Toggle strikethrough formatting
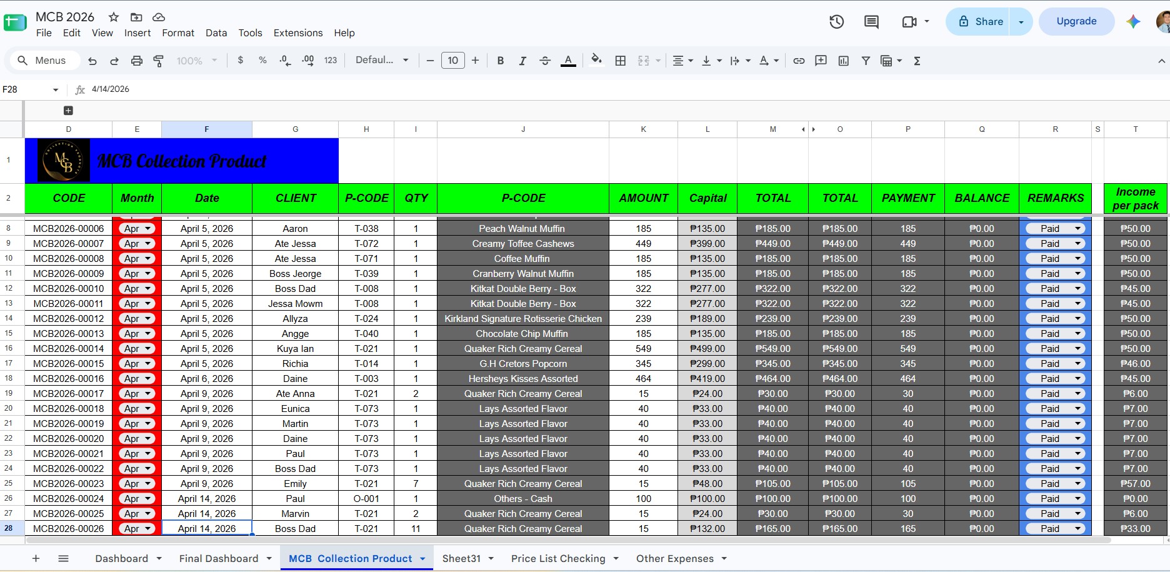1170x572 pixels. tap(545, 61)
